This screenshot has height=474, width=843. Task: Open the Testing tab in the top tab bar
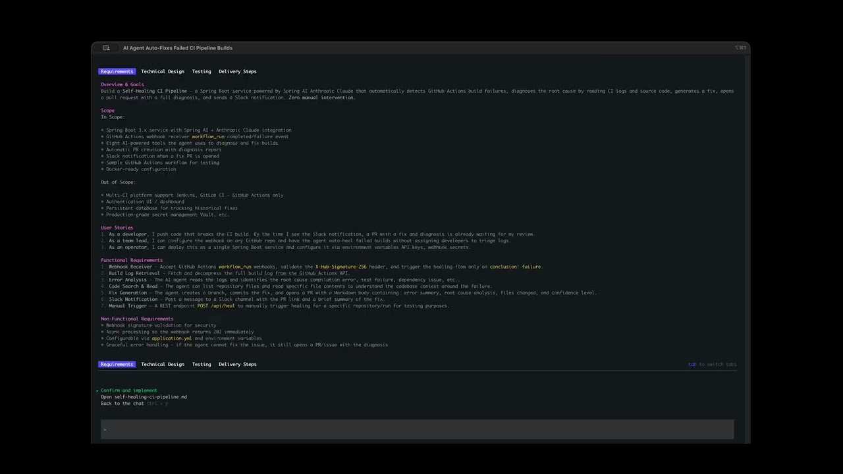click(x=202, y=71)
